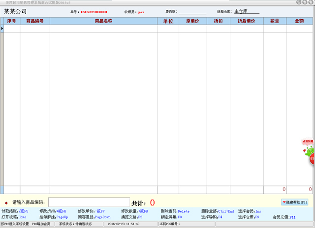Click the 付款结帐 shortcut hint
Image resolution: width=315 pixels, height=228 pixels.
coord(15,211)
